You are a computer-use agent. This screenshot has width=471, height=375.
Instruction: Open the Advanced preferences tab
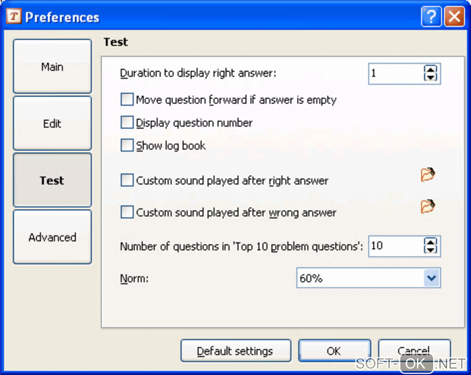pos(52,237)
